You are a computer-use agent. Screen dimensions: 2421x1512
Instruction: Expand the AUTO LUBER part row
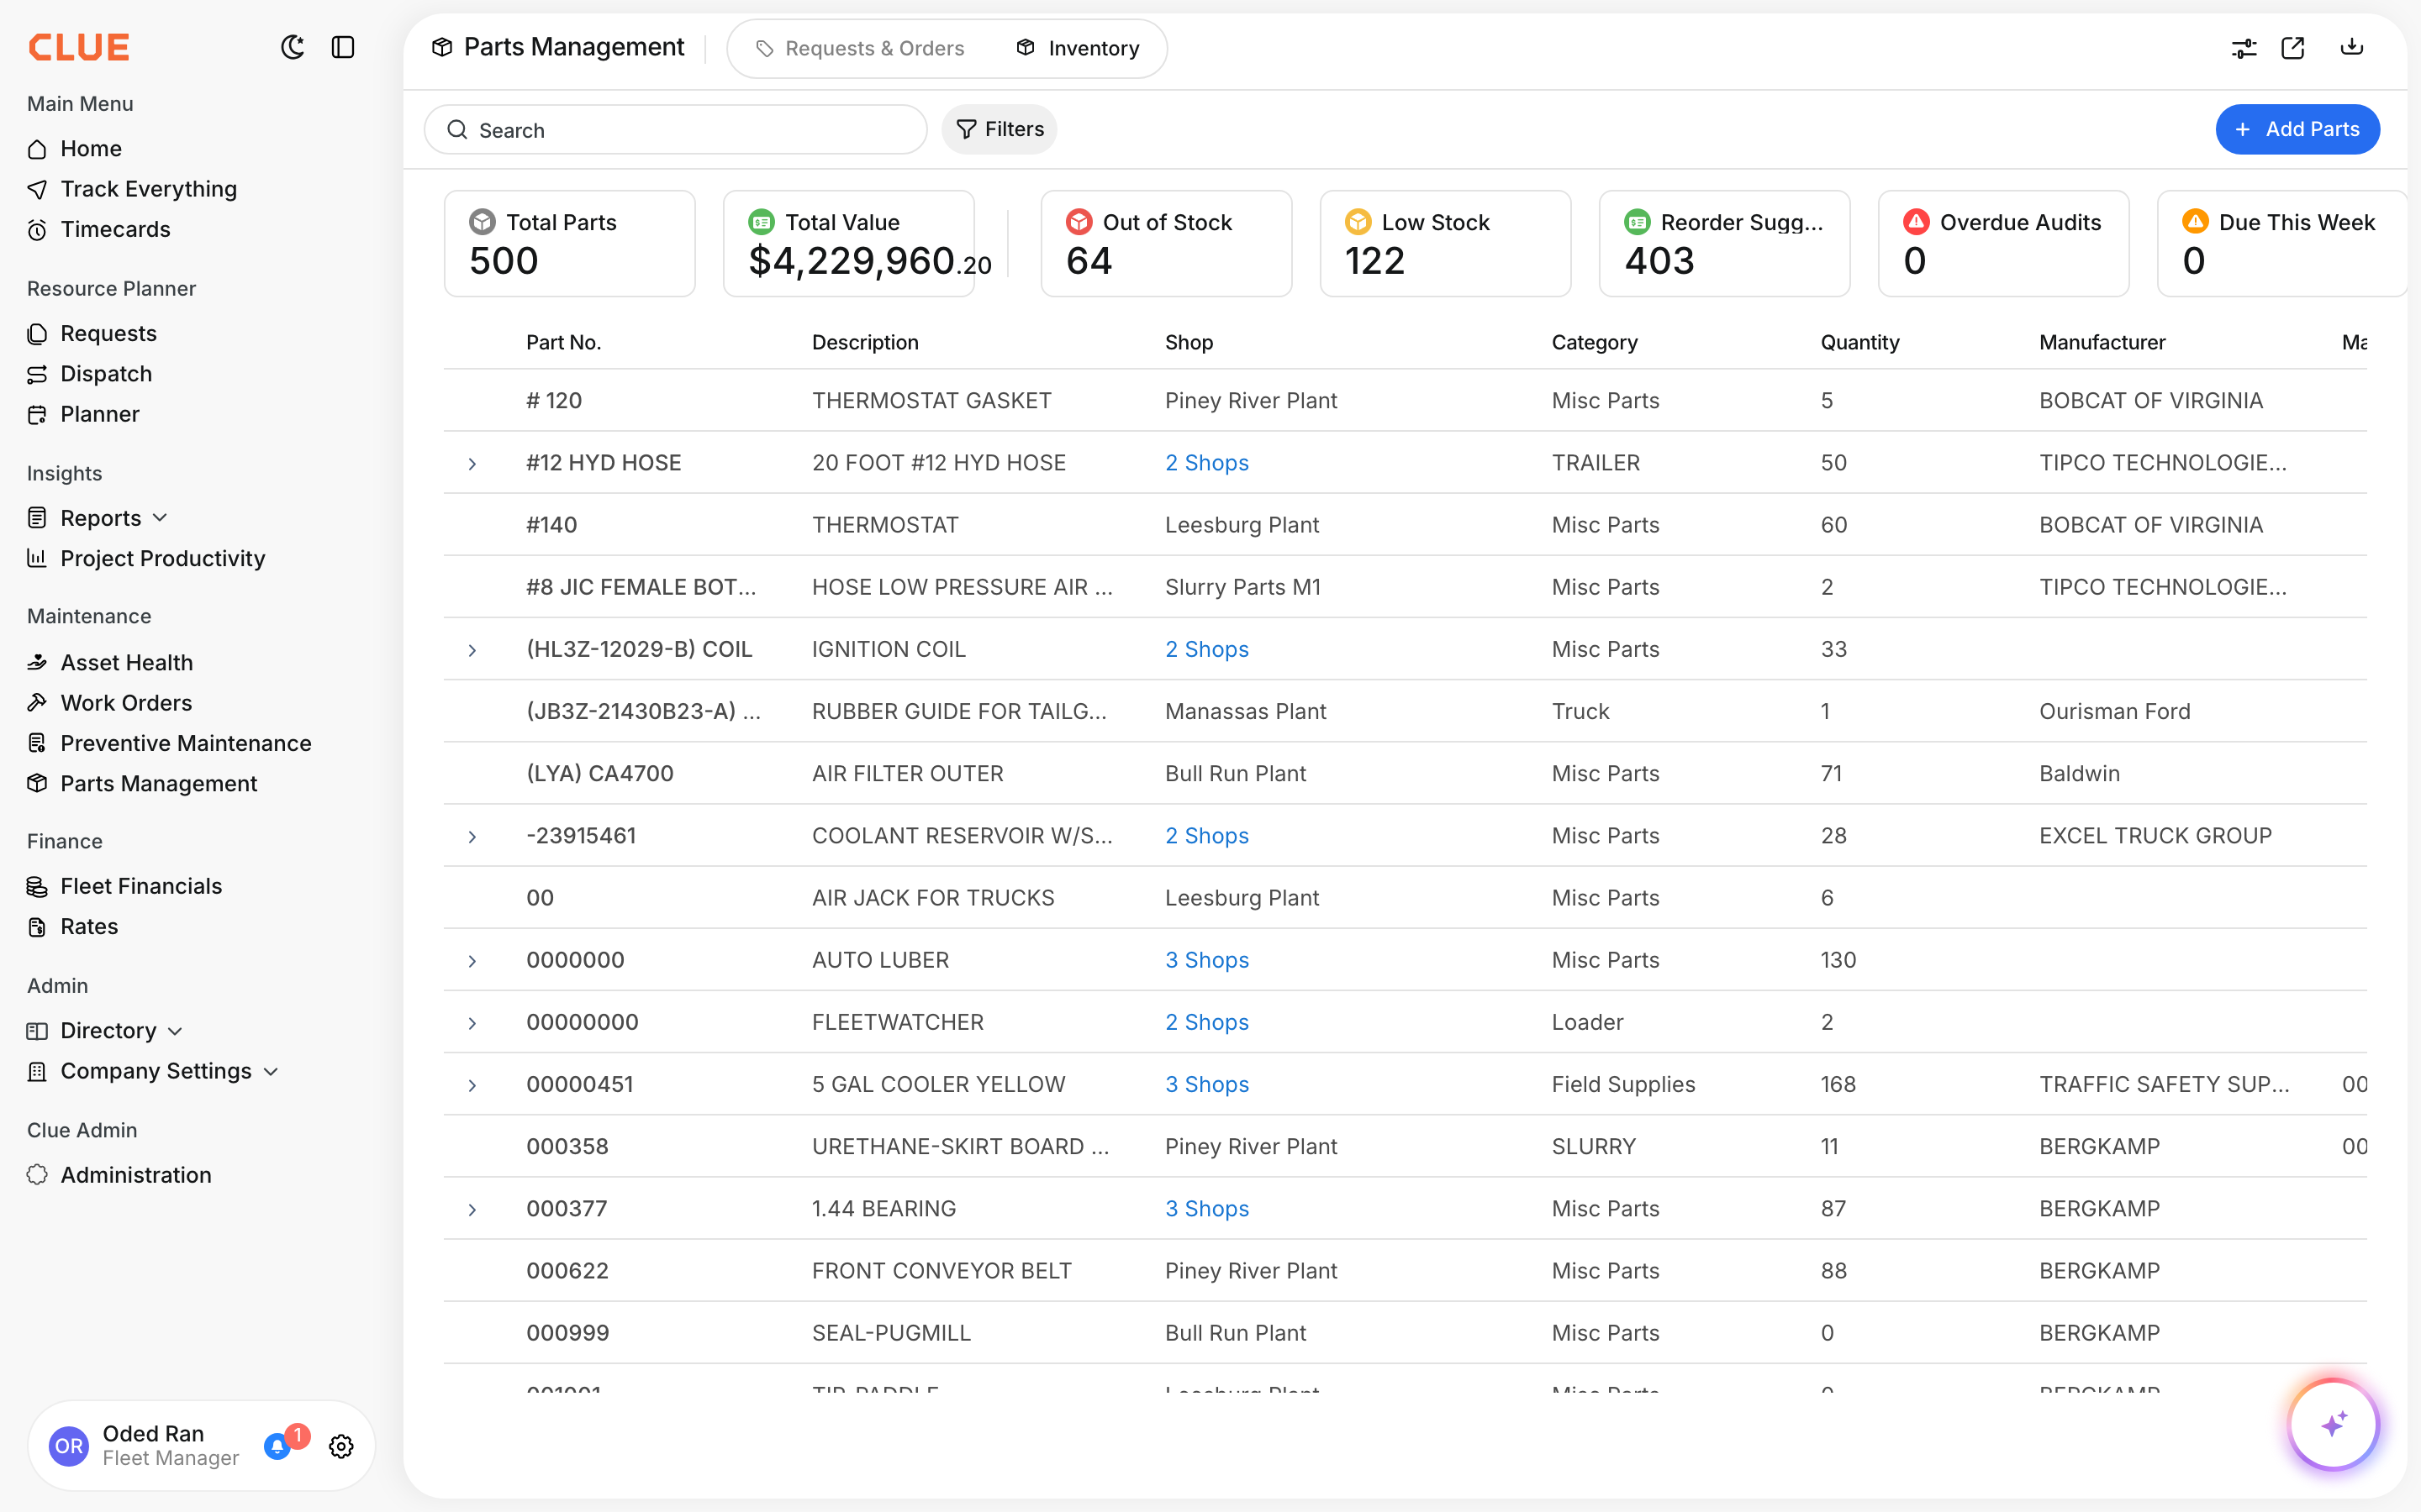(472, 960)
